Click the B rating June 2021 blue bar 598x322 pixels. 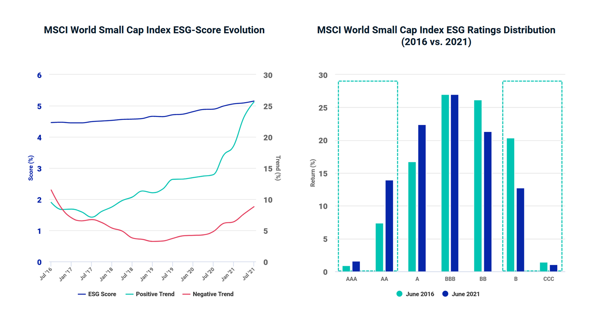[520, 230]
